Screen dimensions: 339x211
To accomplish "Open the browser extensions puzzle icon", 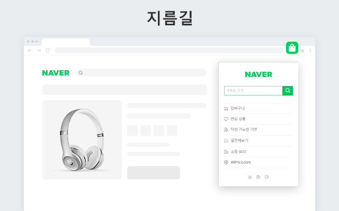I will coord(302,51).
